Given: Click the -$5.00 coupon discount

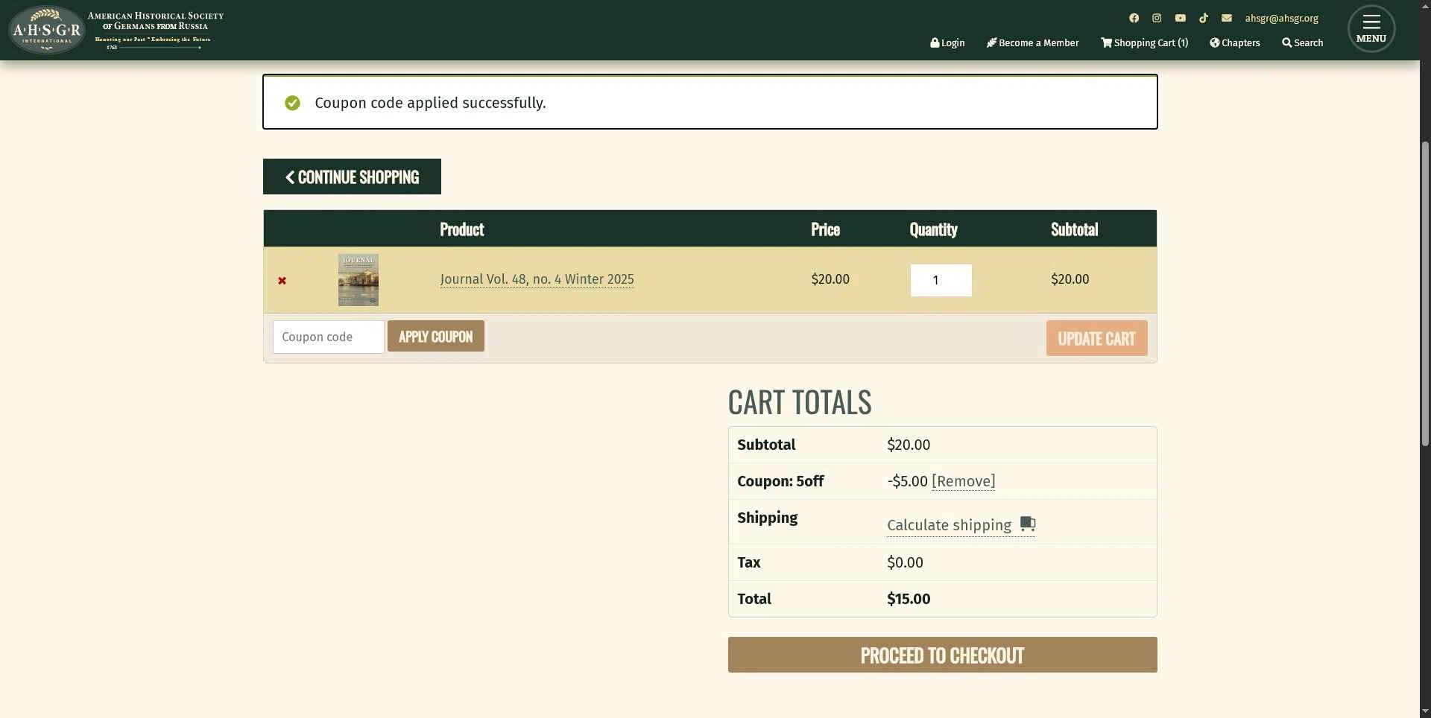Looking at the screenshot, I should pyautogui.click(x=907, y=481).
